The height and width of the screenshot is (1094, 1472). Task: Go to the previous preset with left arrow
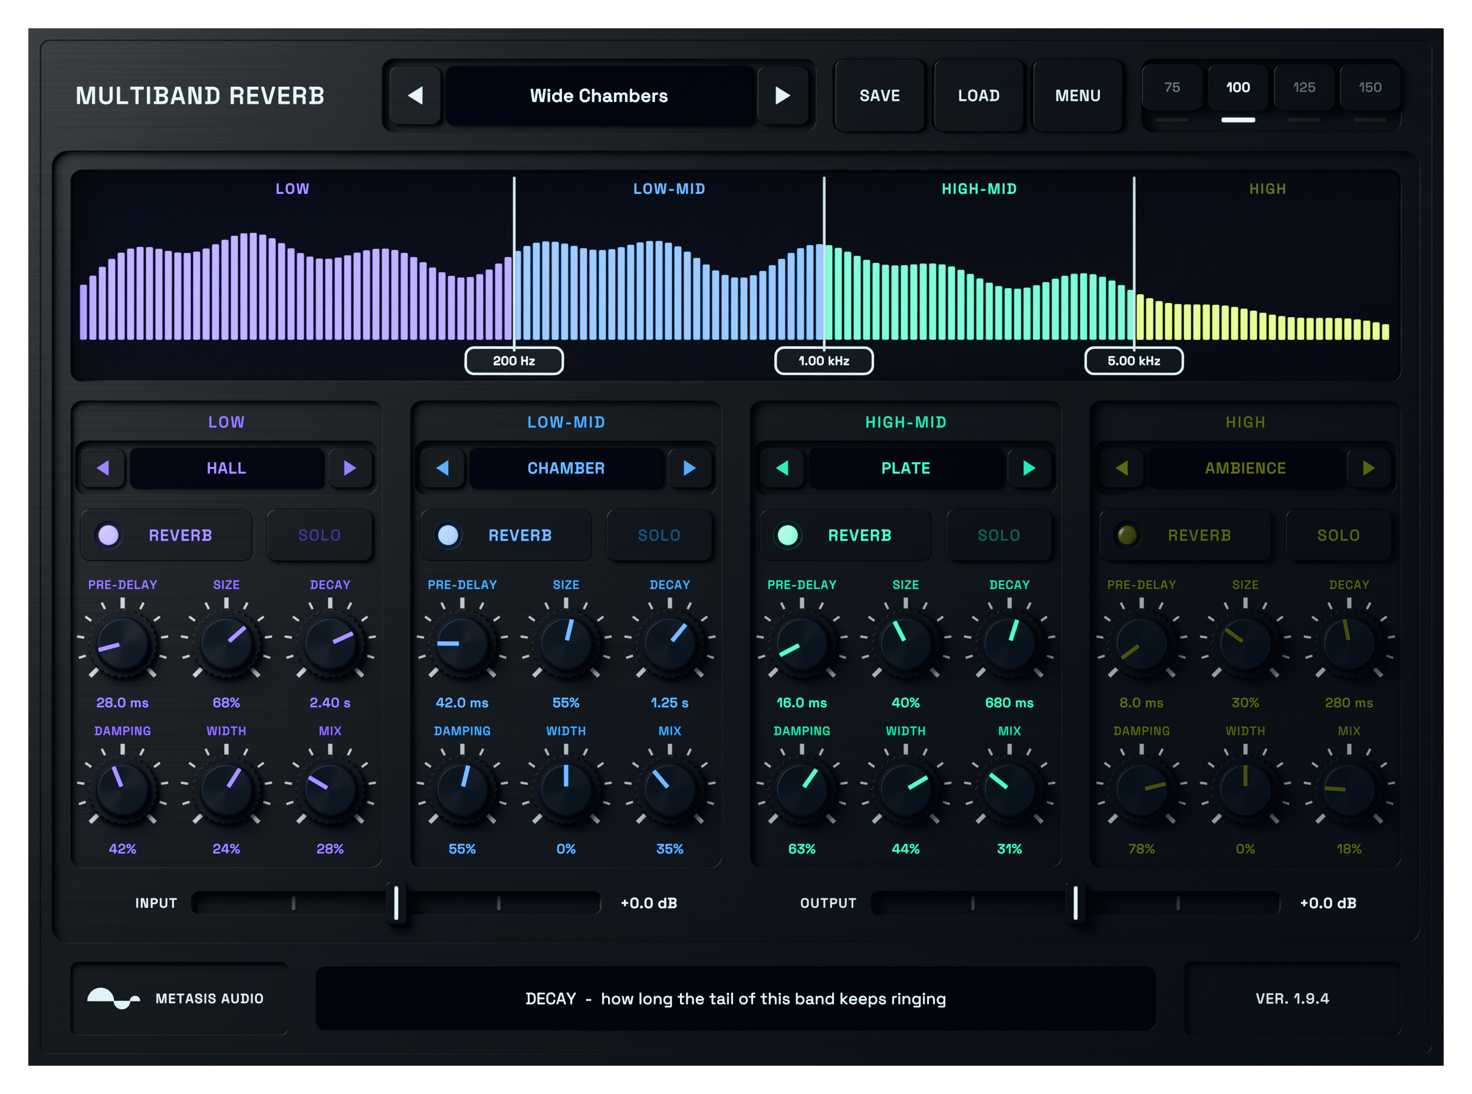[415, 95]
